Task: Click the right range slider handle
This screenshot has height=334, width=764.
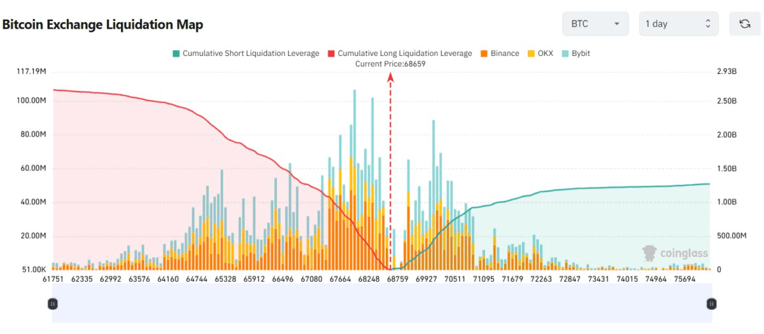Action: 711,304
